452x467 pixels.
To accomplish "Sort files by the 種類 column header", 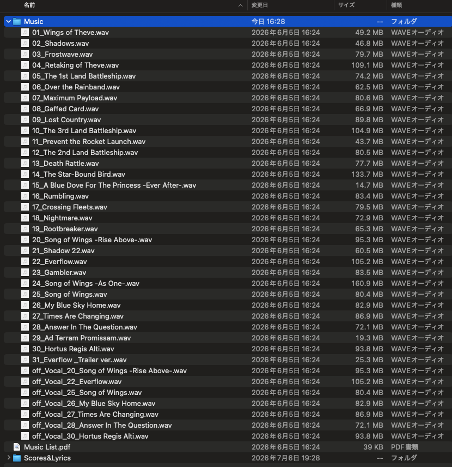I will tap(396, 5).
